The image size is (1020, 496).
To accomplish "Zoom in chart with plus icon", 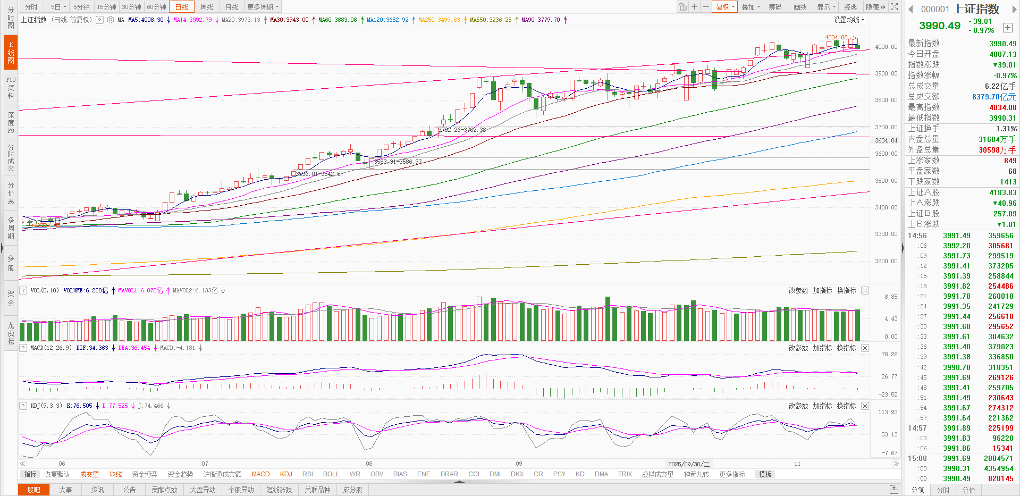I will [694, 7].
